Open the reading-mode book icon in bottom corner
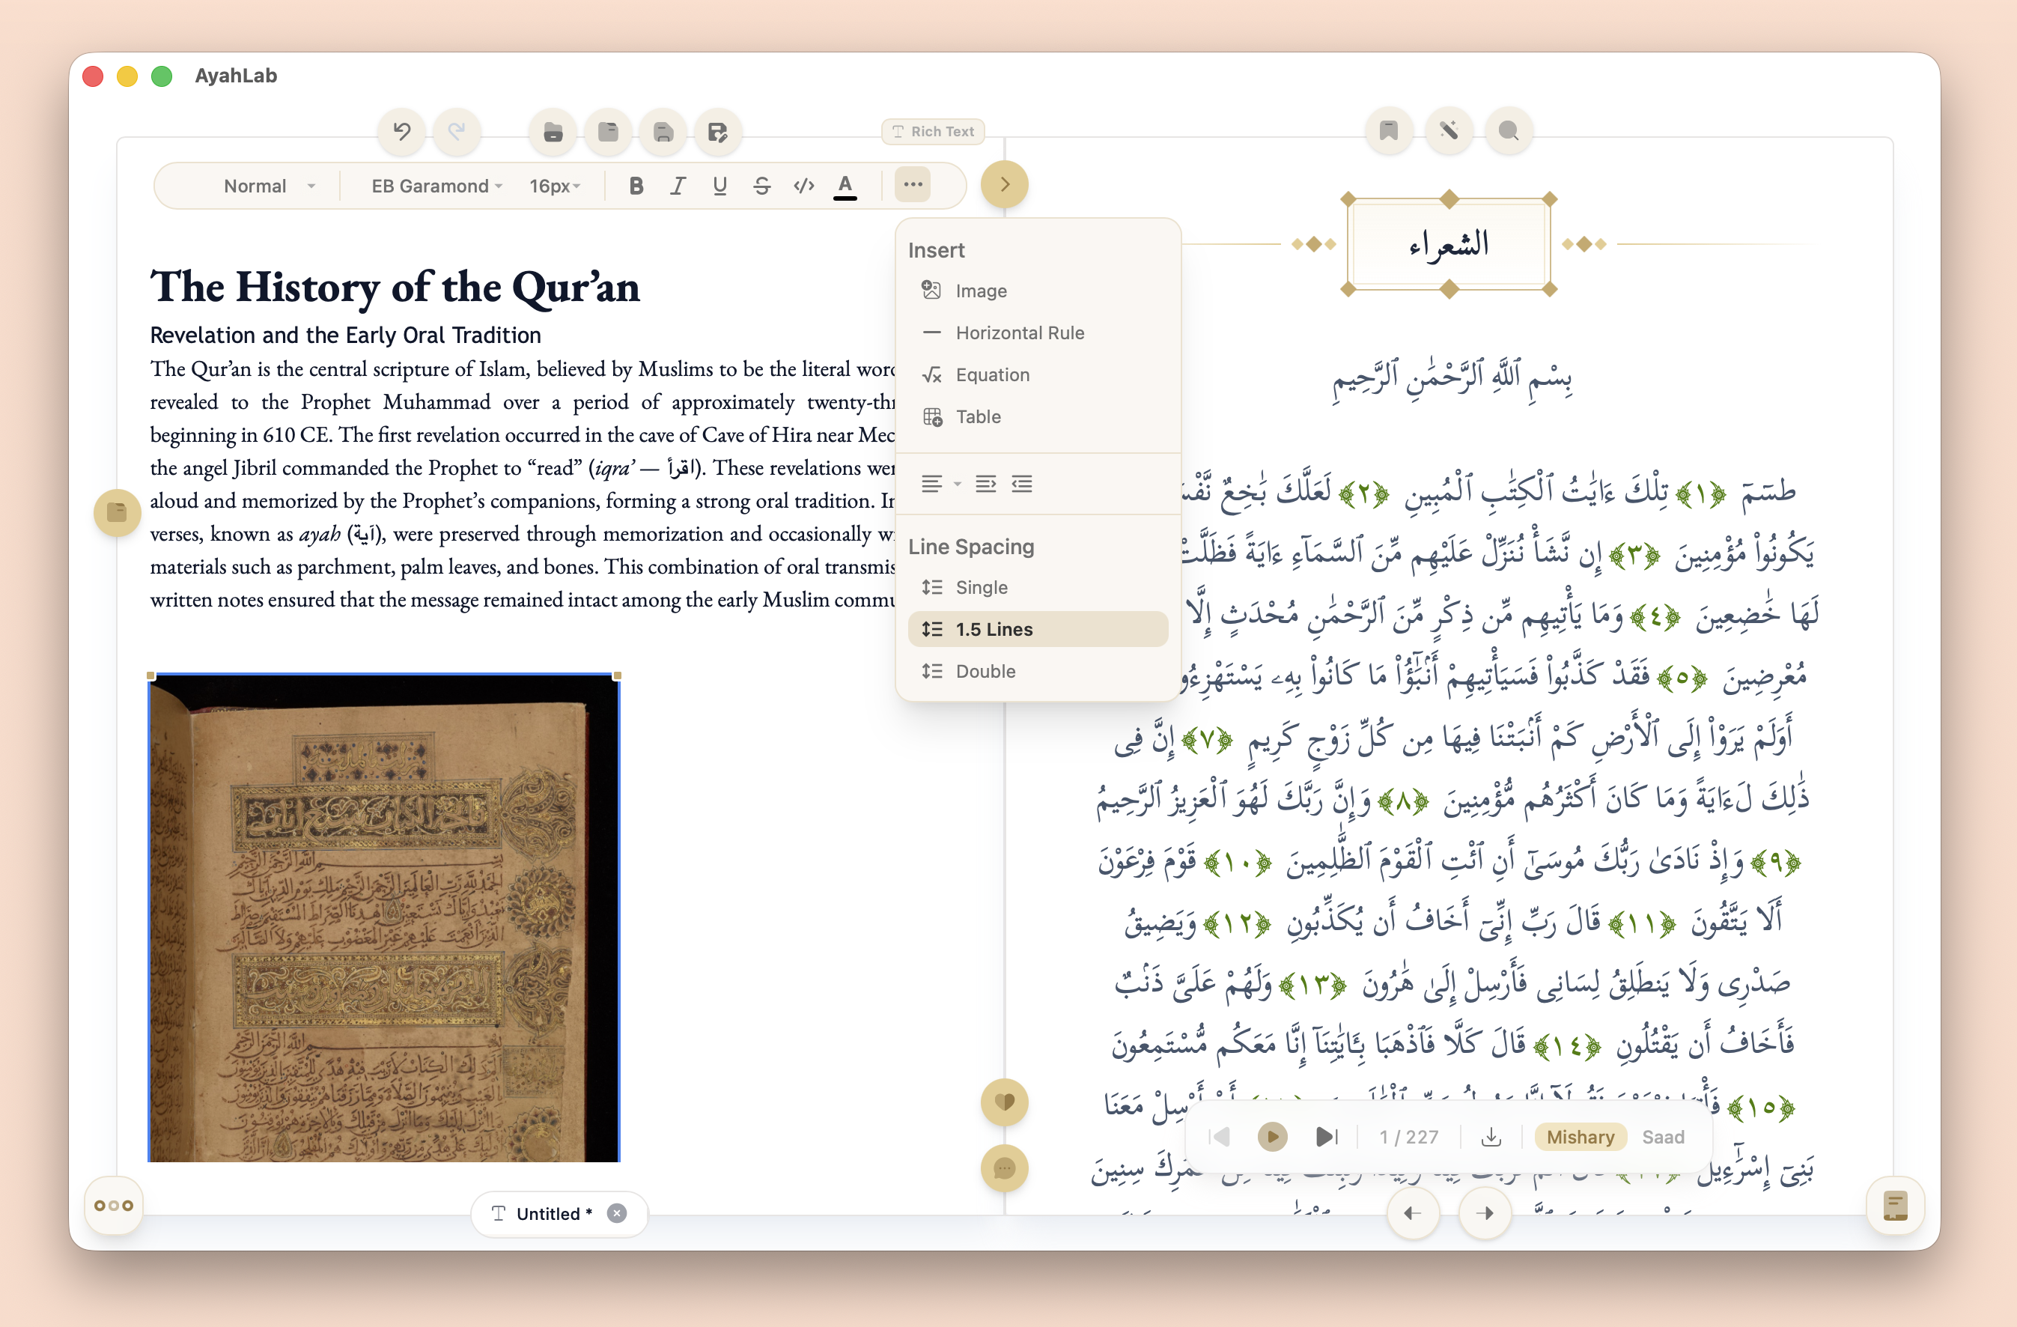Screen dimensions: 2017x1327 (x=1895, y=1206)
